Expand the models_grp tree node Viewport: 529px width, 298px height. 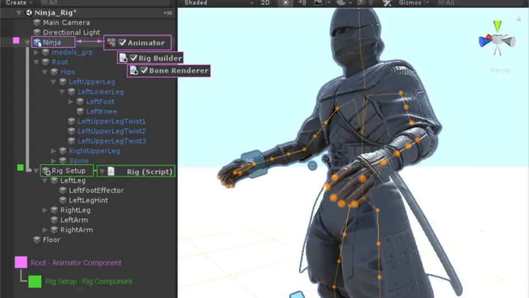tap(36, 52)
